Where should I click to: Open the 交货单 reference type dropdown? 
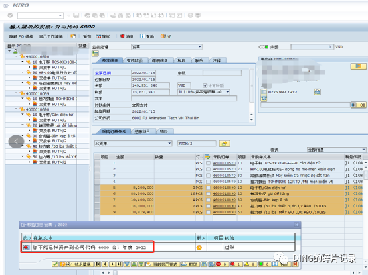pos(169,144)
